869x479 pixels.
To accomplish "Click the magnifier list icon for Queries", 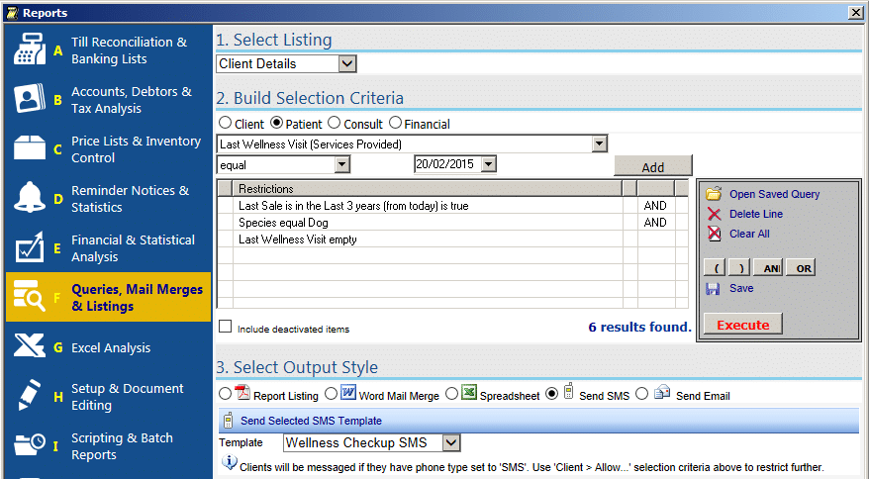I will point(29,296).
